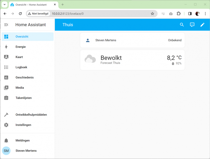Open Ontwikkelhulpmiddelen from the sidebar

coord(28,115)
